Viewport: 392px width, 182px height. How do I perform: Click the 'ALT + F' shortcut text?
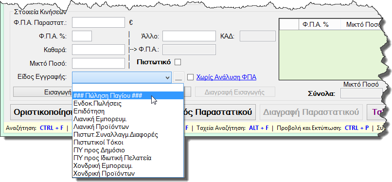click(x=259, y=128)
